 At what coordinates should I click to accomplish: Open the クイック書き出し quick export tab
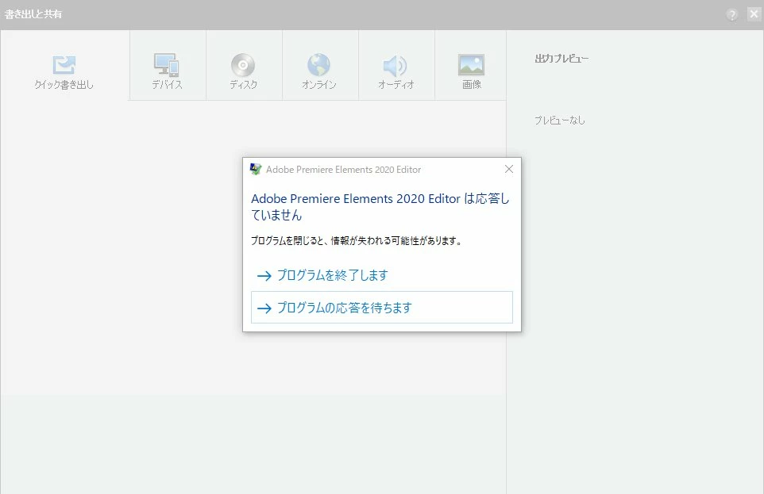pyautogui.click(x=64, y=72)
